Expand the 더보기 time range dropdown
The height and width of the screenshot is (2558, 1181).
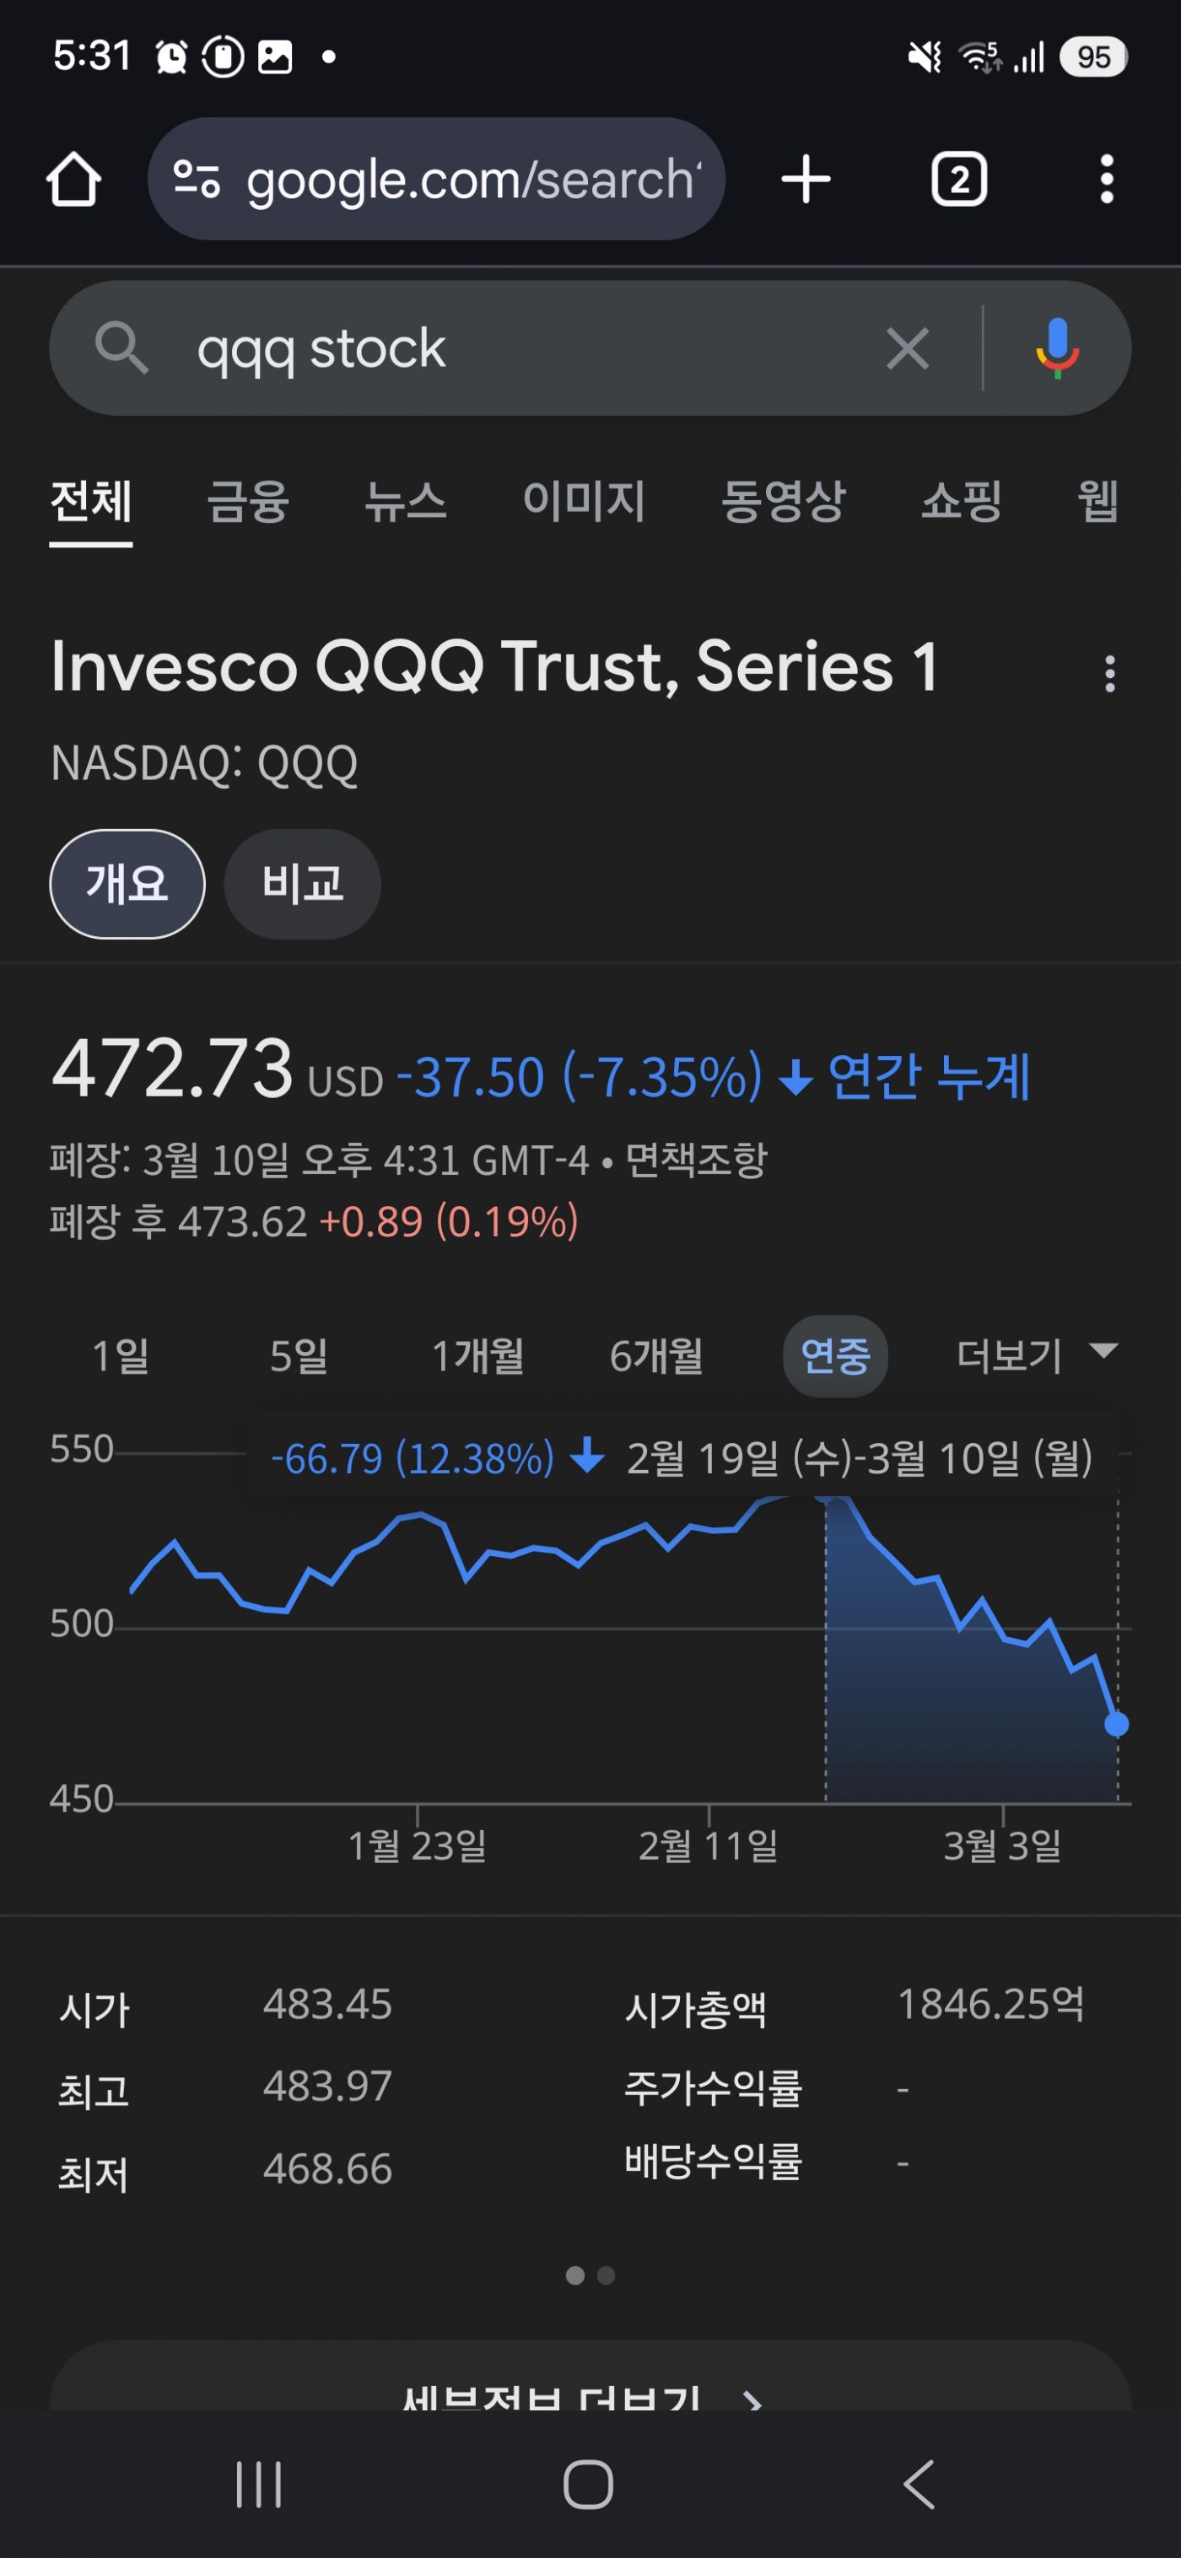[1035, 1355]
